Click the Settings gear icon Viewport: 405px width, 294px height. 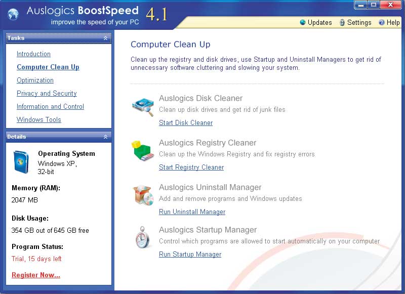tap(342, 22)
